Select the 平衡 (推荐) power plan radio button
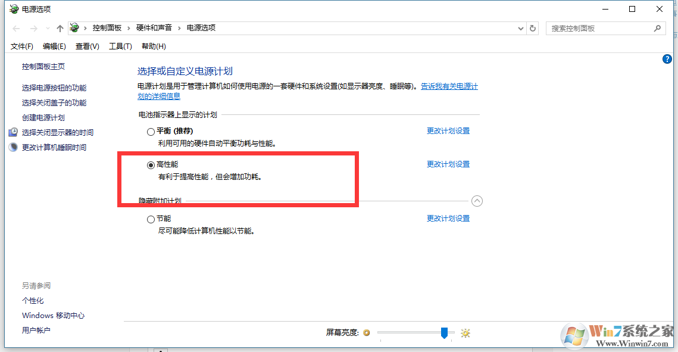This screenshot has height=352, width=678. coord(151,132)
